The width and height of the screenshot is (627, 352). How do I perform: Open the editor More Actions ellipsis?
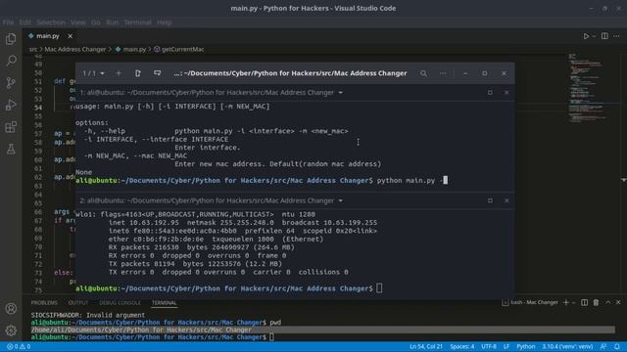point(616,36)
